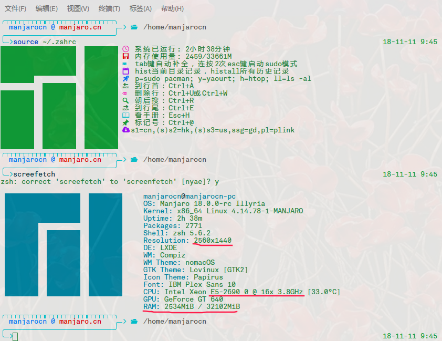442x341 pixels.
Task: Click the blue Manjaro logo from screenfetch
Action: (64, 245)
